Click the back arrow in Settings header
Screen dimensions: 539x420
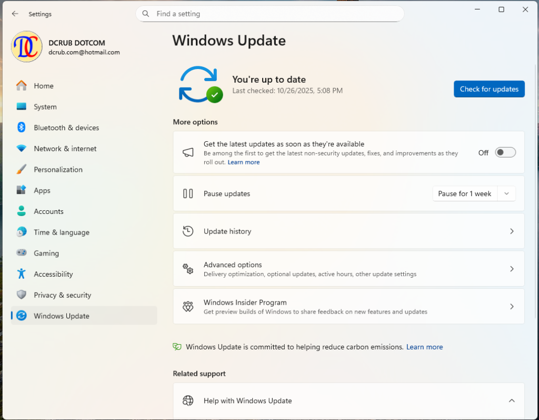(15, 14)
